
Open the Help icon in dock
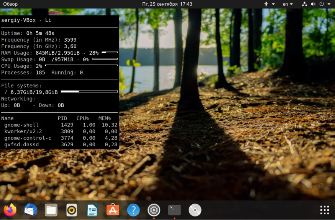[133, 210]
